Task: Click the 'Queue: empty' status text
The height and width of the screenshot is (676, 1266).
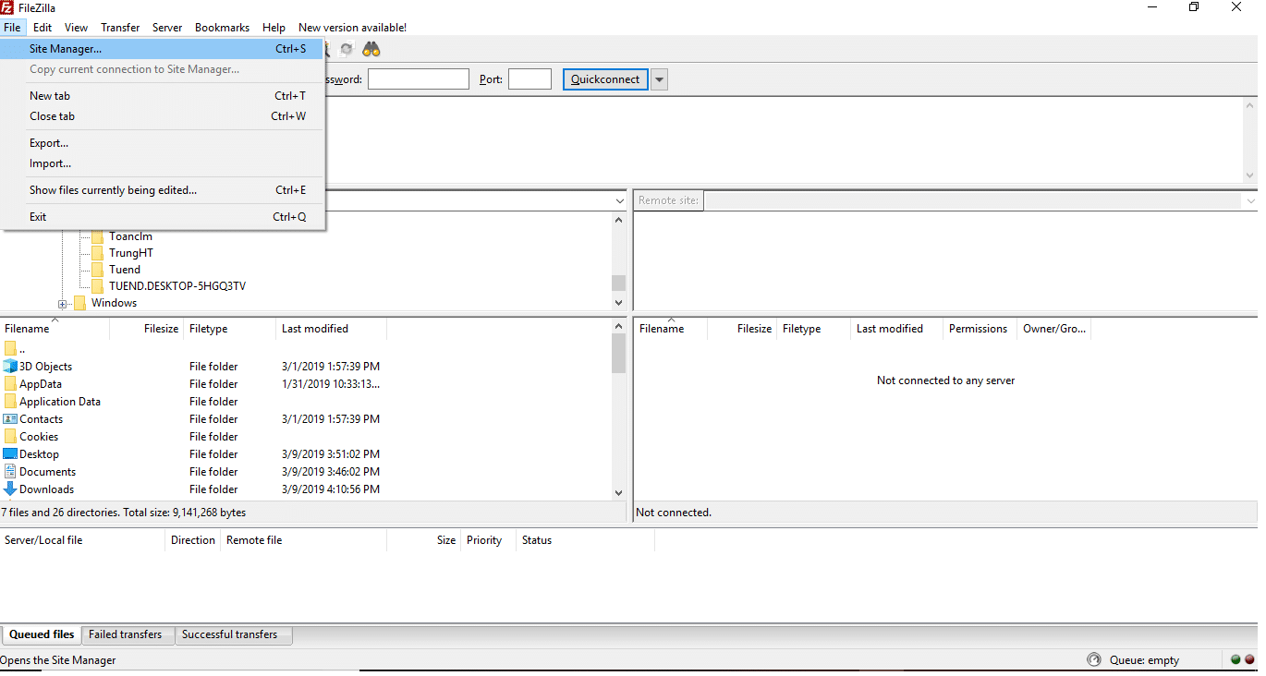Action: 1143,660
